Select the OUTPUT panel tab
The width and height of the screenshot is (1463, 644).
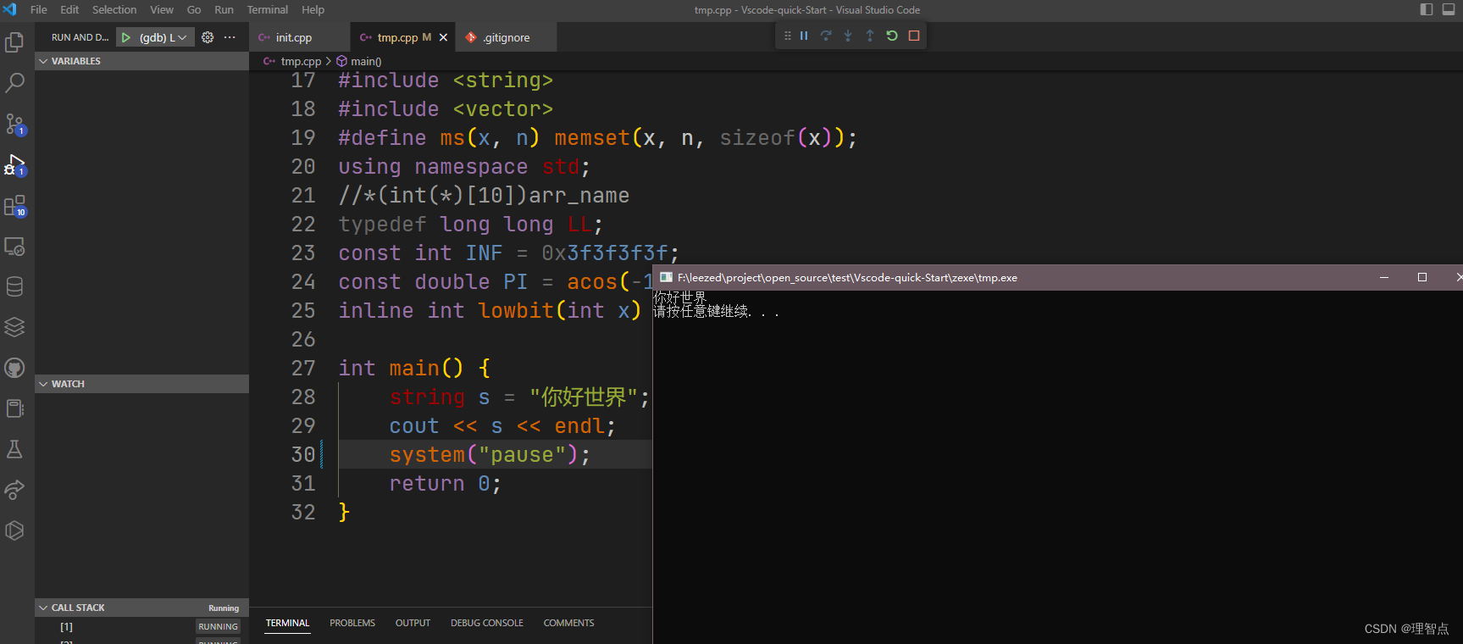[413, 623]
